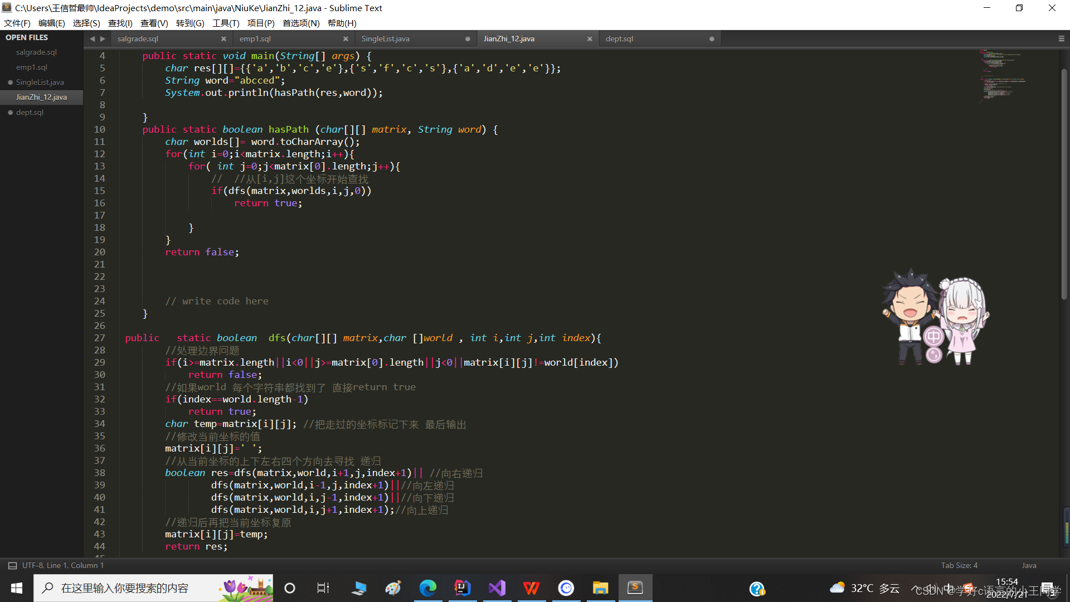The height and width of the screenshot is (602, 1070).
Task: Select emp1.sql in open files sidebar
Action: pos(32,67)
